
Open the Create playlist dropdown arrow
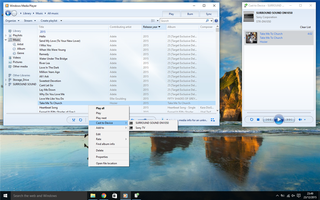61,21
